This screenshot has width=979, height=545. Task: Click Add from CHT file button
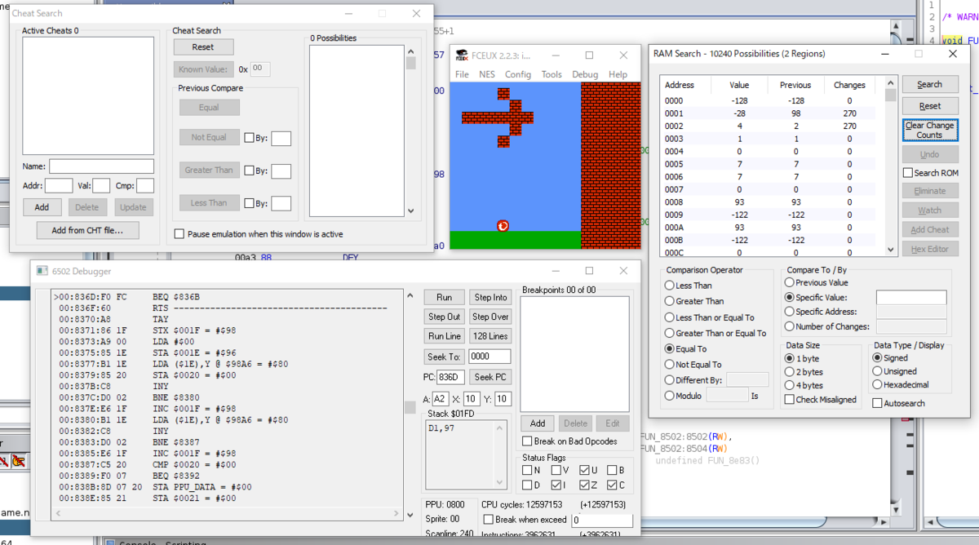pyautogui.click(x=87, y=230)
